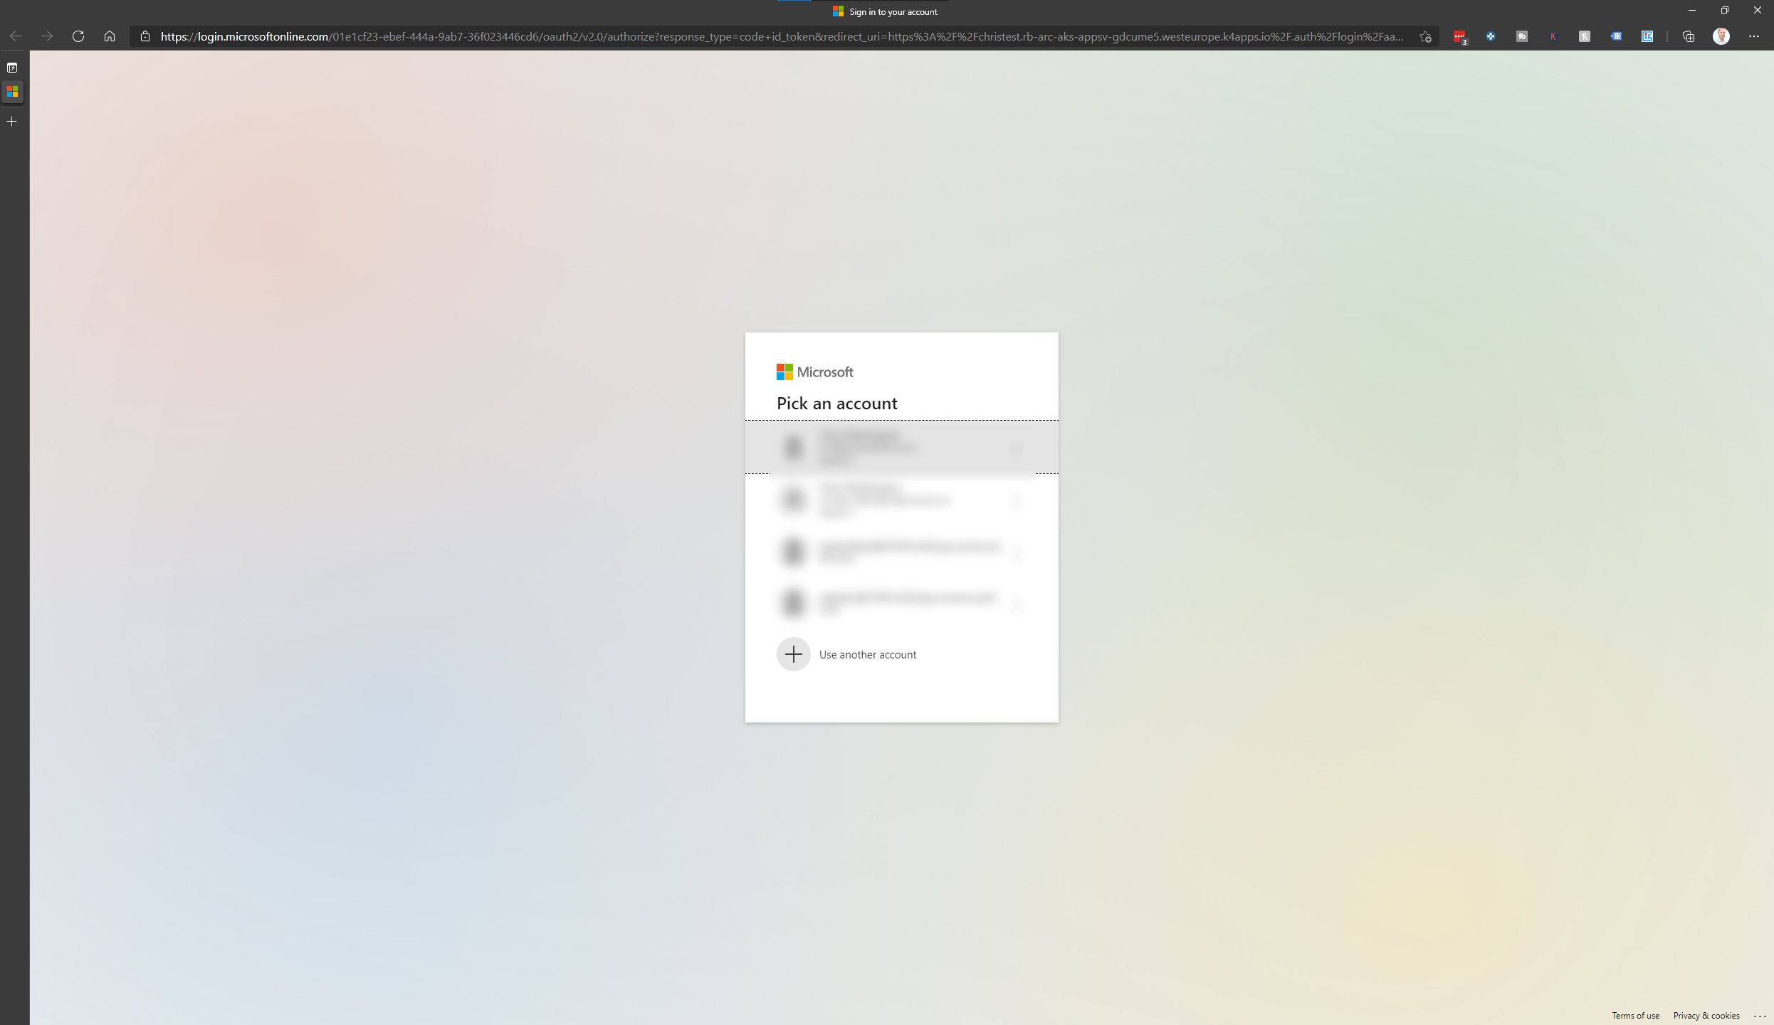Select the Sign in to your account tab

pos(885,11)
